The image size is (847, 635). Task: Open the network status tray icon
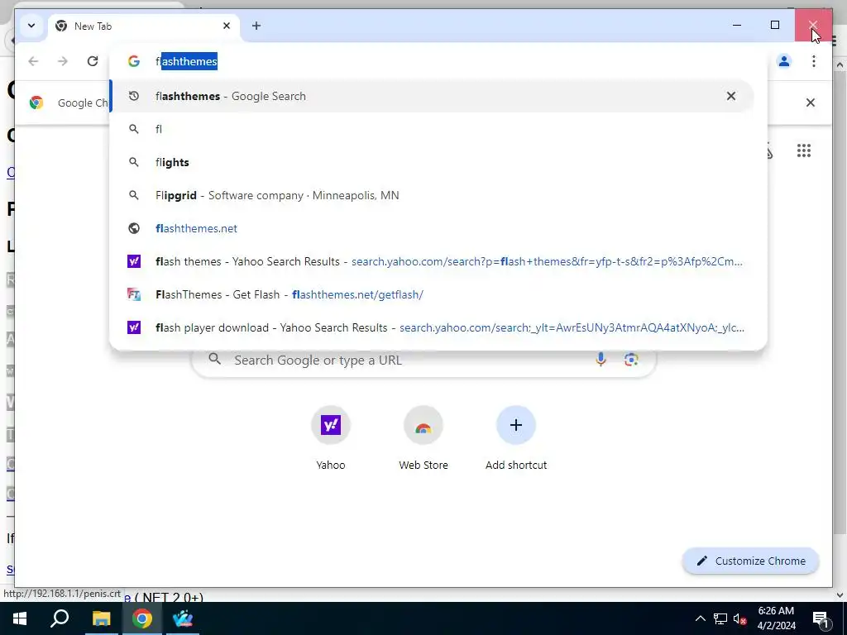[x=720, y=619]
